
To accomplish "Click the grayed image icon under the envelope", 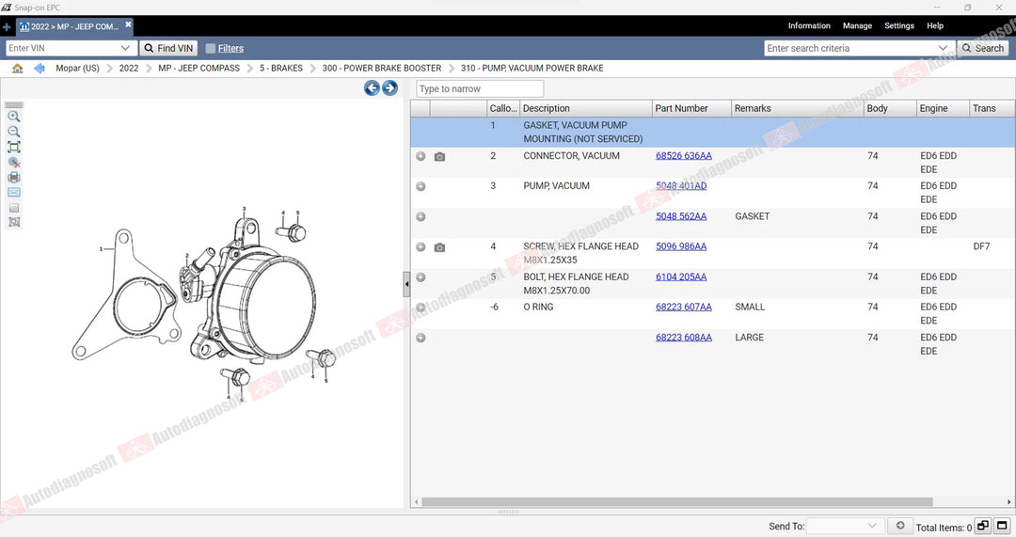I will tap(13, 208).
